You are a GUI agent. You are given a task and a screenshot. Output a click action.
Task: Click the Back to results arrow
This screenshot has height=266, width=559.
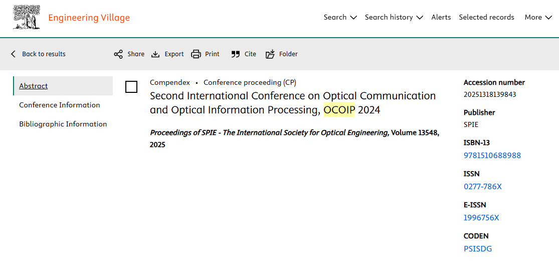coord(14,54)
